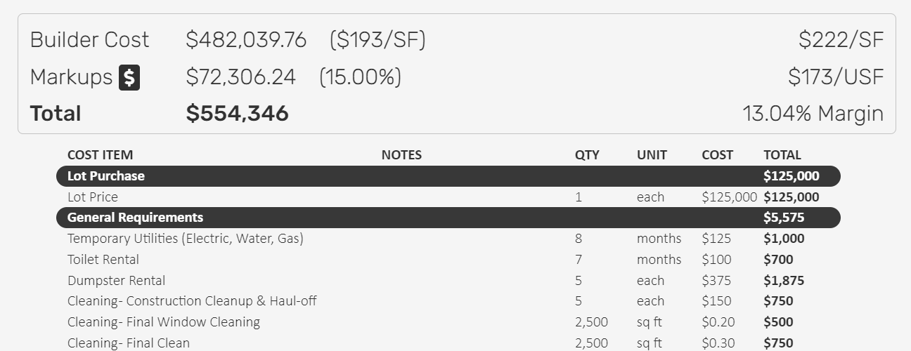
Task: Click the $554,346 Total amount
Action: pos(238,114)
